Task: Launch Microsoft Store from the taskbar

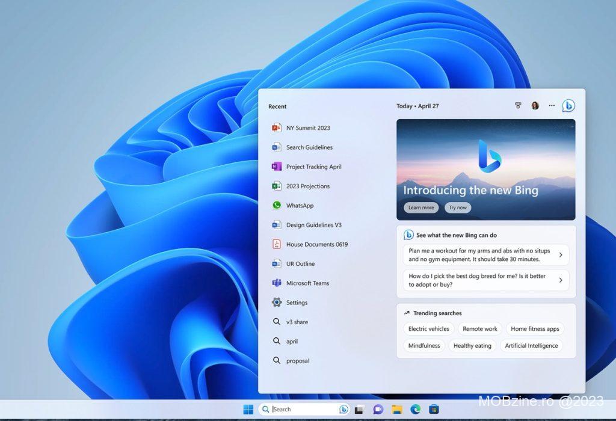Action: click(434, 410)
